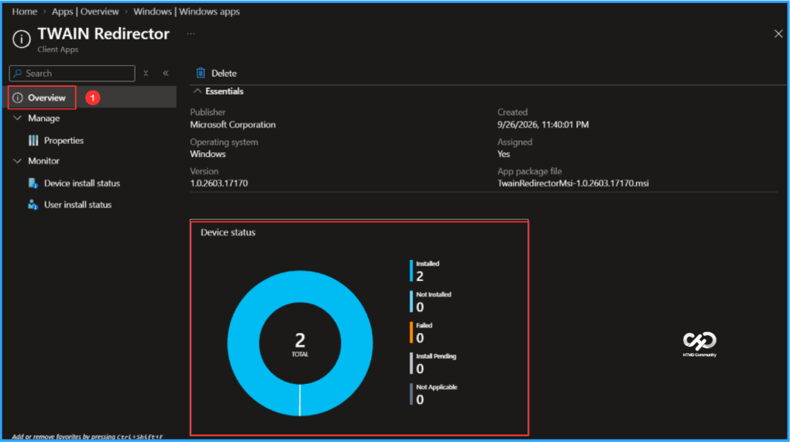Click the Operating system field label

224,142
